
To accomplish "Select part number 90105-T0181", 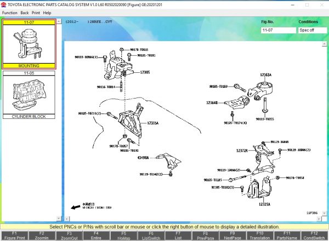I will (146, 55).
